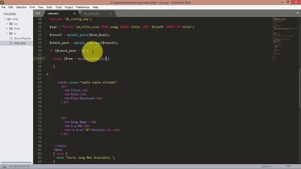Click the sidebar horizontal scrollbar
Image resolution: width=301 pixels, height=169 pixels.
pos(16,162)
